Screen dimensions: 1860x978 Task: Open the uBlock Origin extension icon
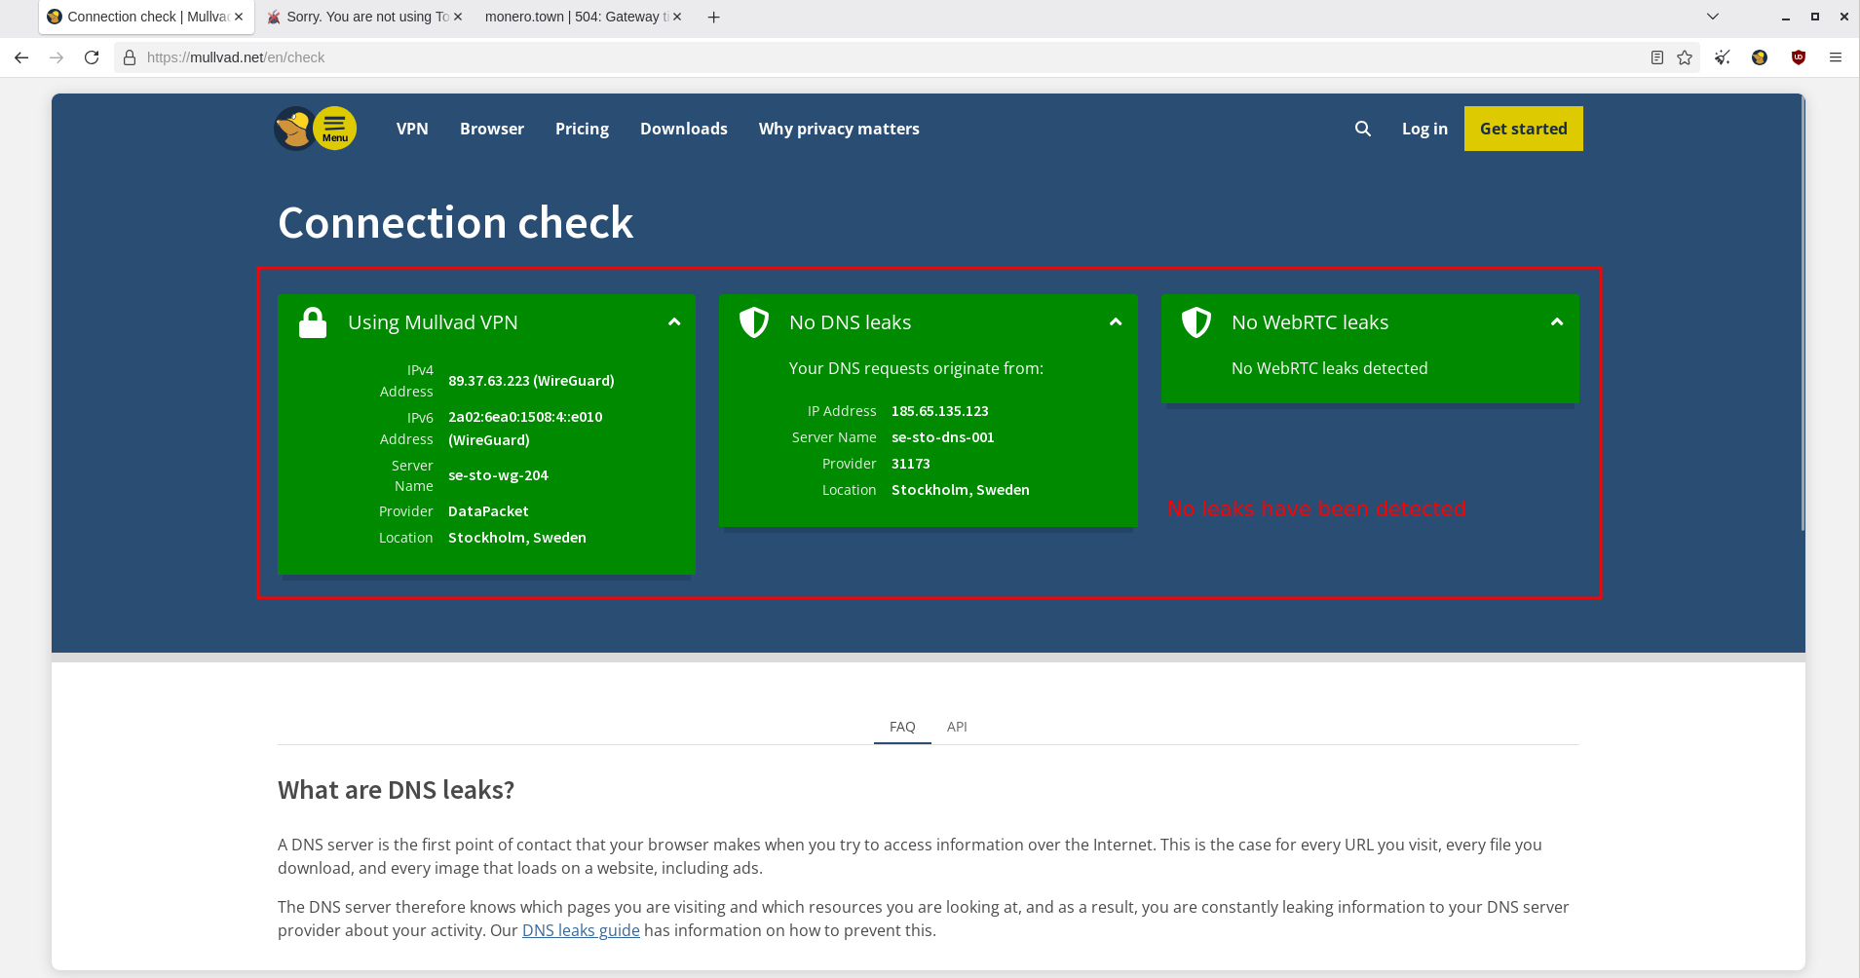1799,57
